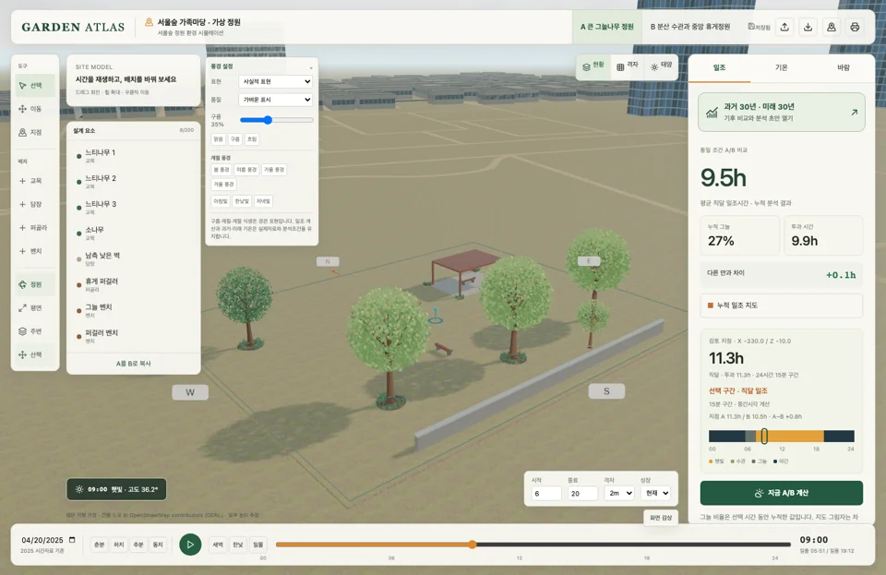The height and width of the screenshot is (575, 886).
Task: Switch to the 기온 temperature tab
Action: click(x=782, y=67)
